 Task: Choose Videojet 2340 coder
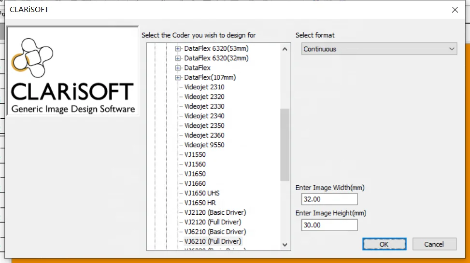[204, 116]
